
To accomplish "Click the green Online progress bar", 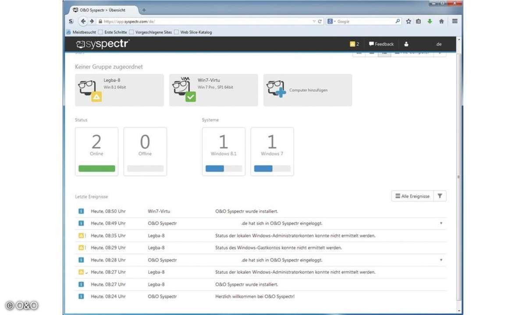I will pyautogui.click(x=96, y=168).
